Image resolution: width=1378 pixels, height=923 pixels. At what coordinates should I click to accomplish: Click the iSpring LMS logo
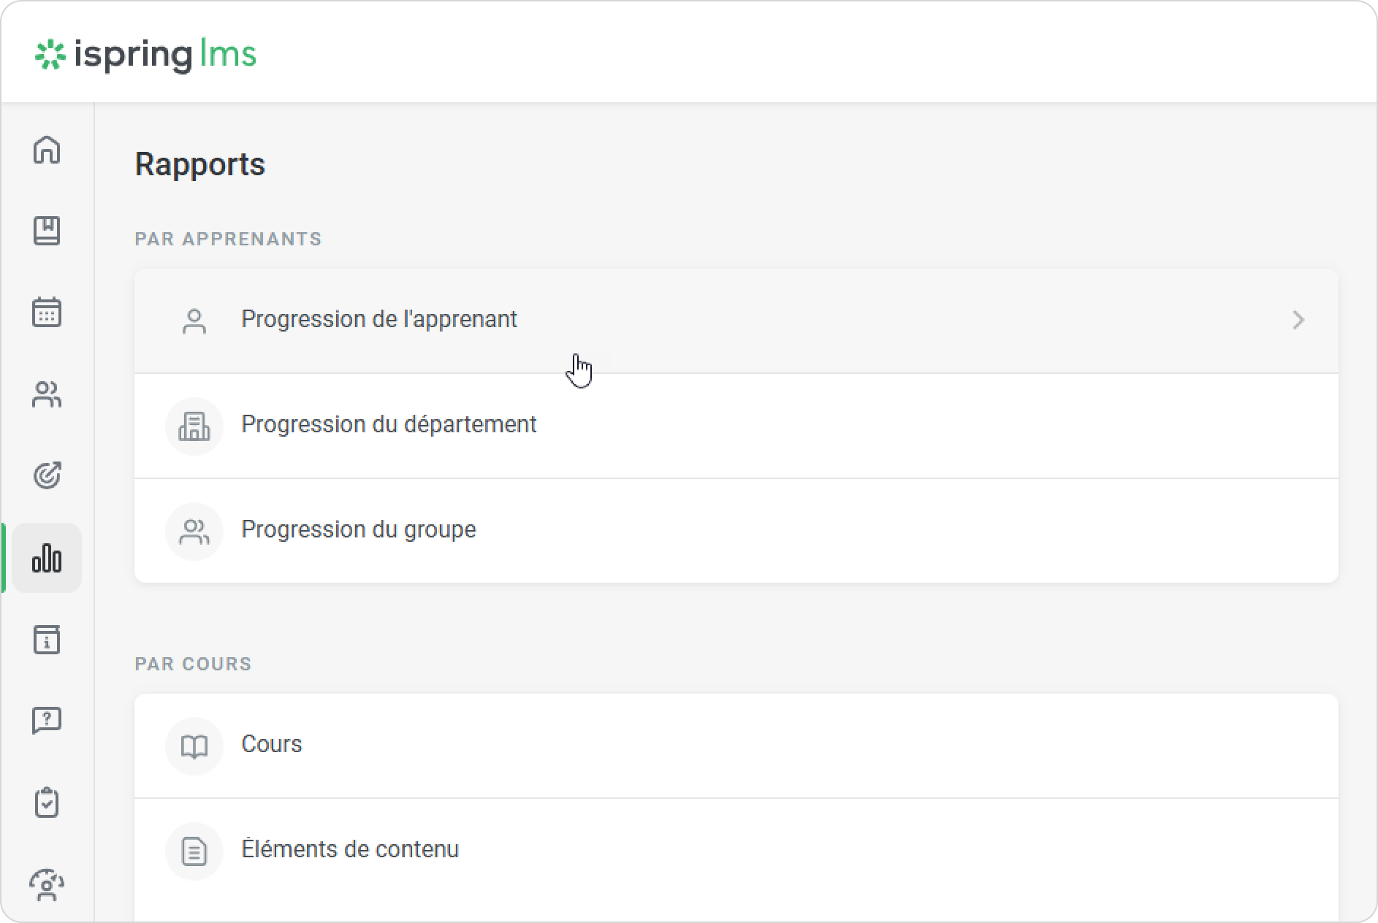[146, 55]
